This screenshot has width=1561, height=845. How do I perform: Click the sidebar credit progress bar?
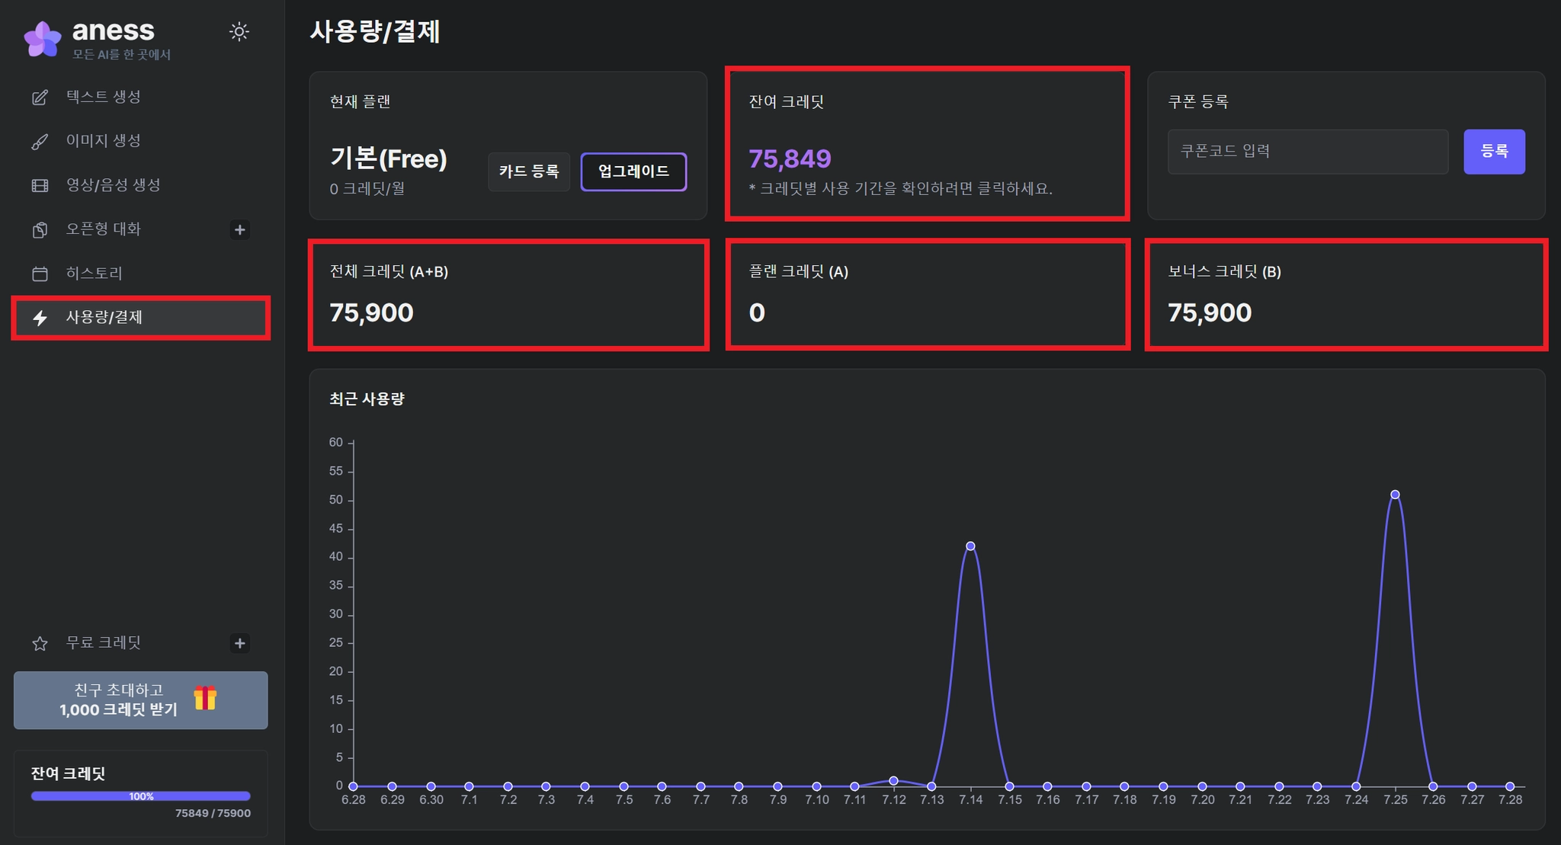pos(140,796)
